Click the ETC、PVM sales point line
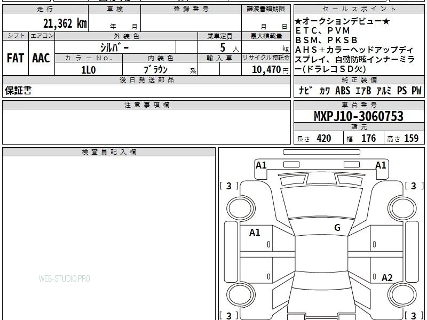 [x=322, y=31]
